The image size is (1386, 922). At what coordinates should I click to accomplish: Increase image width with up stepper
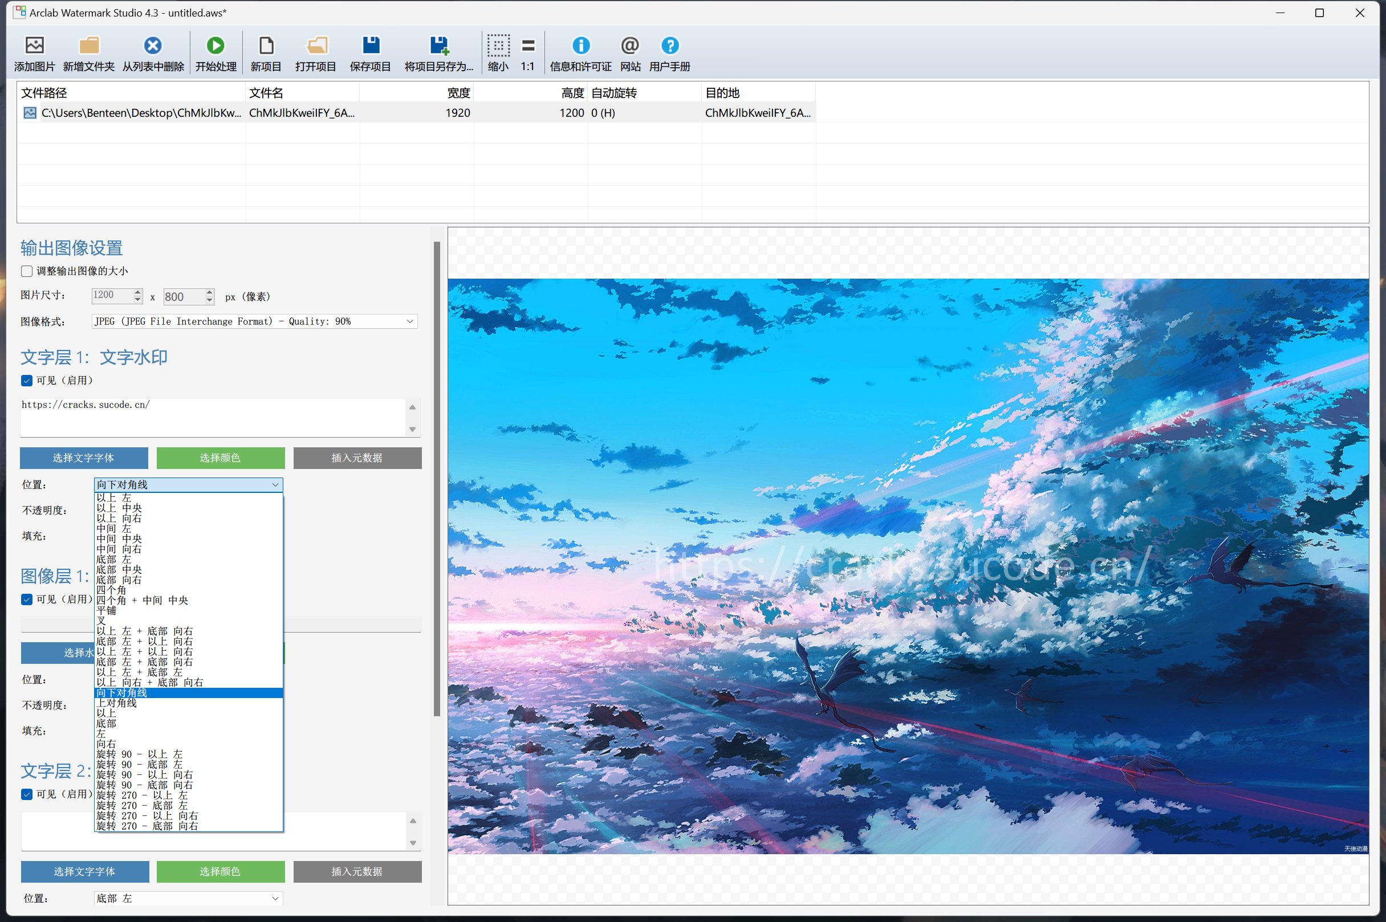(x=137, y=292)
